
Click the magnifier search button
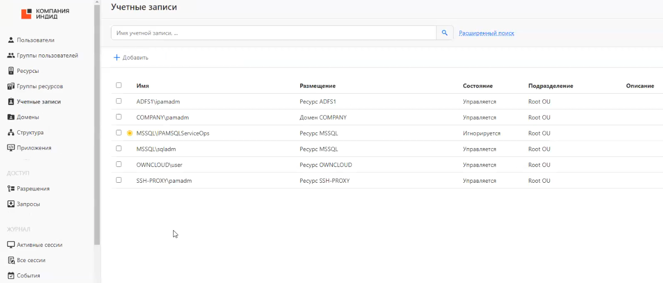click(x=444, y=33)
